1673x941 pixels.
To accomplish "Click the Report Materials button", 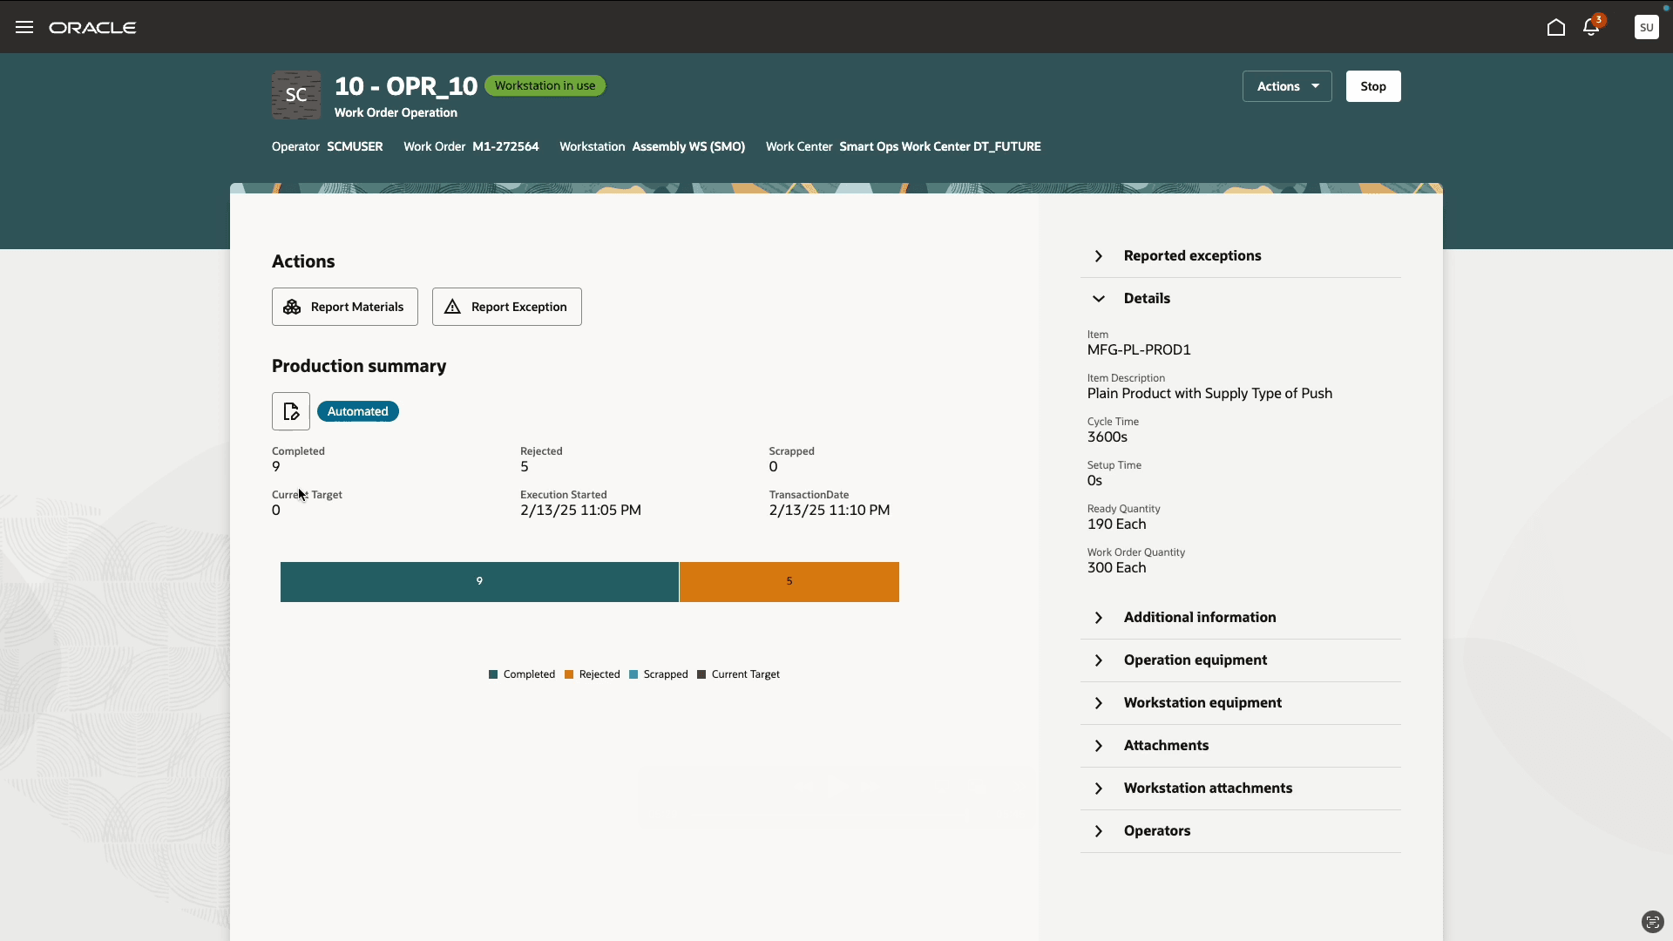I will point(345,307).
